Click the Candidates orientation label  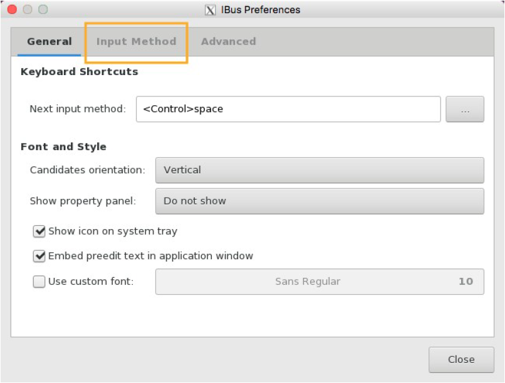point(87,170)
